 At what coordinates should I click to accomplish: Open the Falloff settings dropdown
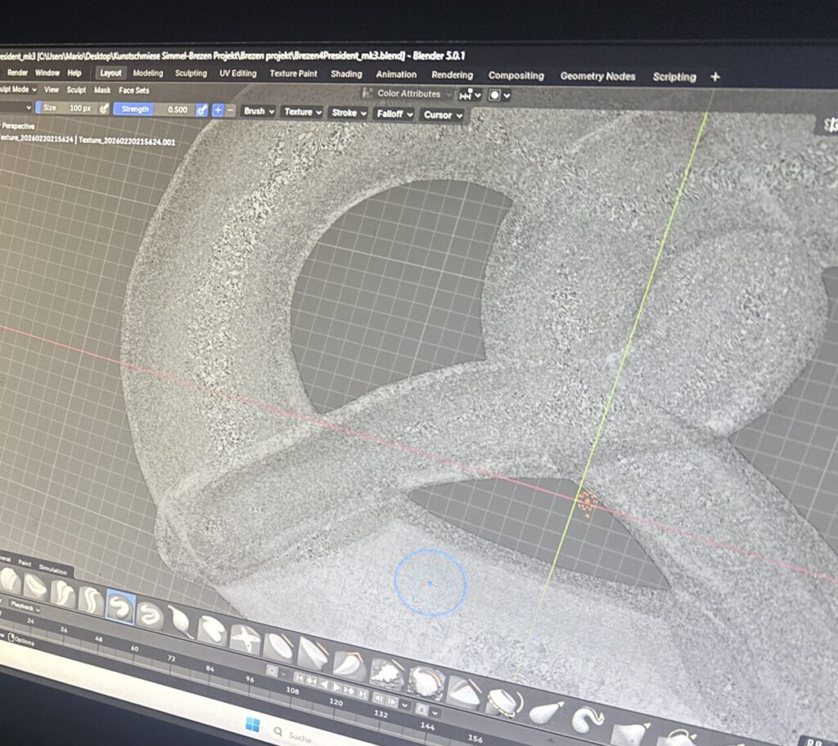click(x=394, y=114)
